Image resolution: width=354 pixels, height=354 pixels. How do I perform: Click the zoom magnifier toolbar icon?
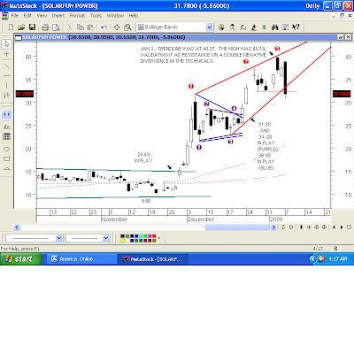127,27
